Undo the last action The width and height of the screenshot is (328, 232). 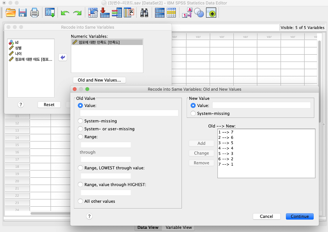[65, 13]
